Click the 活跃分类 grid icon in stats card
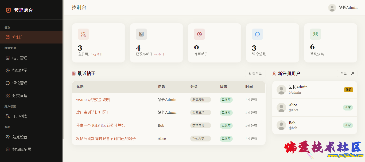 coord(315,34)
